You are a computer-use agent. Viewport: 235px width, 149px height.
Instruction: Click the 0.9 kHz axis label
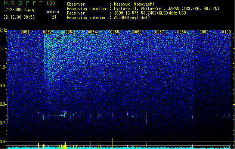[3, 86]
